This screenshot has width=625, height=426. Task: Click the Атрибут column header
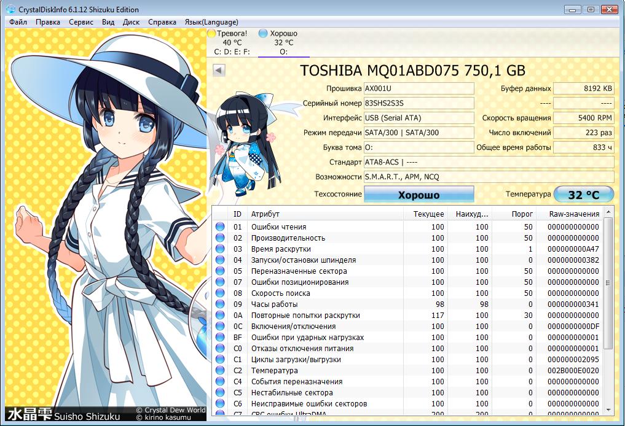click(325, 214)
